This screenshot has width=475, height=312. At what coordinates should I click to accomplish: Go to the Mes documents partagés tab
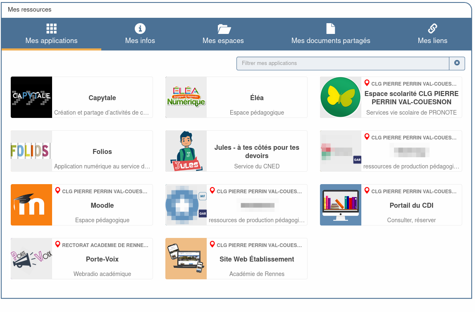click(331, 34)
